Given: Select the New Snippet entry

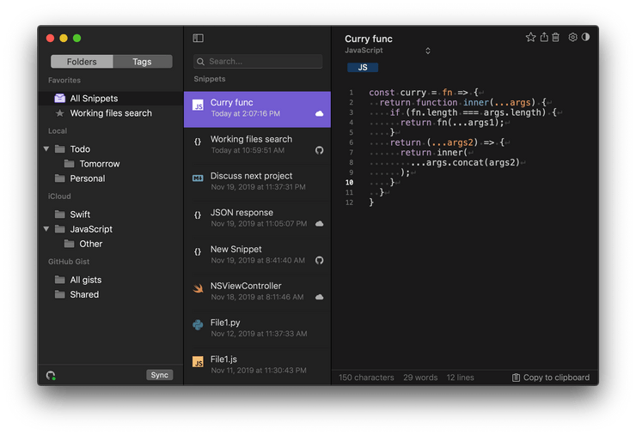Looking at the screenshot, I should pyautogui.click(x=257, y=256).
